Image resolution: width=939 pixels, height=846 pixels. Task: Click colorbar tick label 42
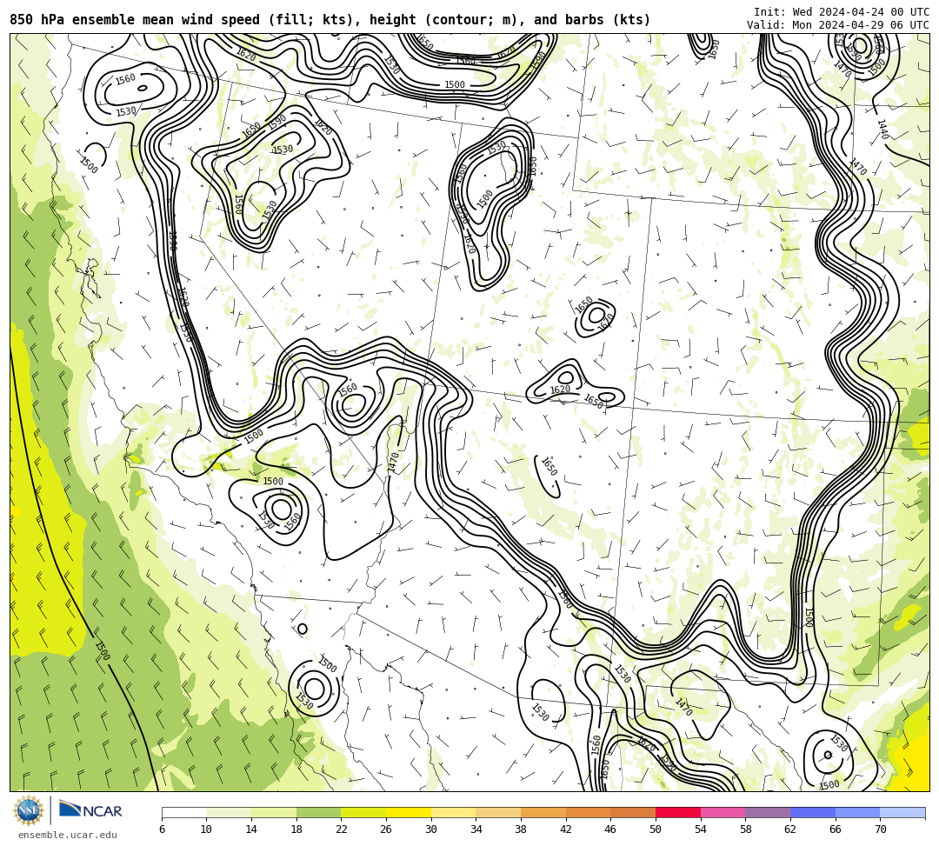point(565,829)
